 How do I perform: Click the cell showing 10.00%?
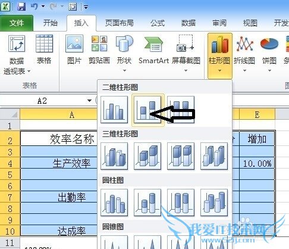[257, 163]
